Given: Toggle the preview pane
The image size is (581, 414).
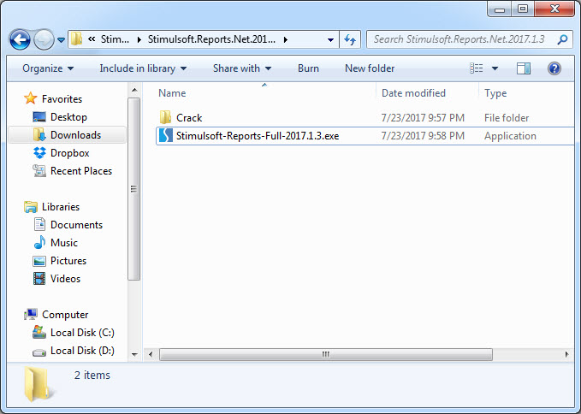Looking at the screenshot, I should 523,68.
